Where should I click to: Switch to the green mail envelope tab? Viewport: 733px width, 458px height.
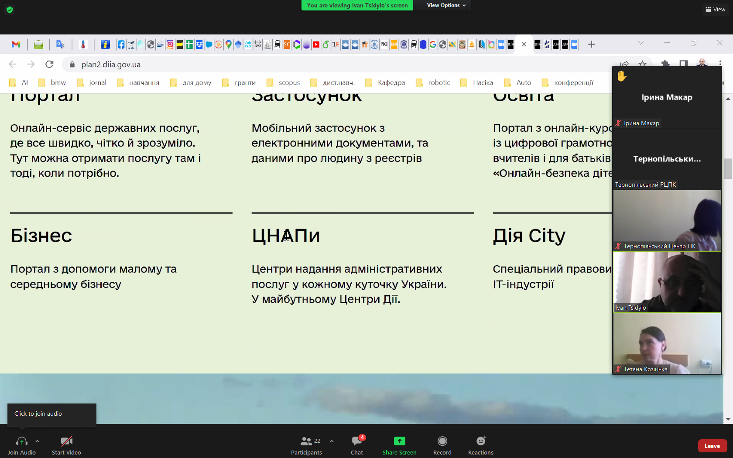tap(38, 44)
